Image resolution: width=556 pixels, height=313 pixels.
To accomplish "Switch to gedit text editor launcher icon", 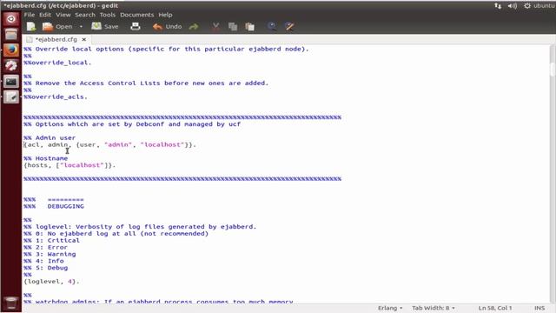I will coord(11,97).
